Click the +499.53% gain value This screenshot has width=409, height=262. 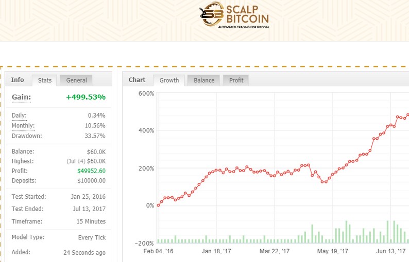tap(86, 97)
